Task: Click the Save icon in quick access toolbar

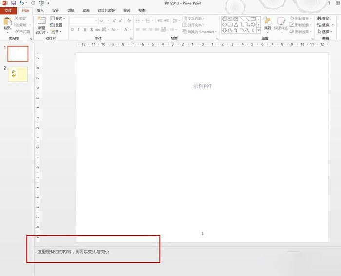Action: 14,3
